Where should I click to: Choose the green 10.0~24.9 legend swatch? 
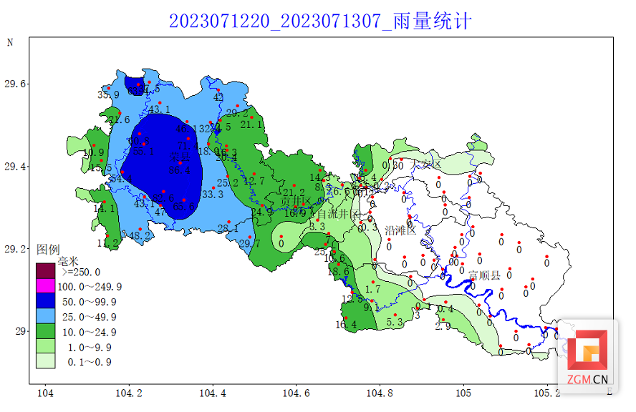coord(45,331)
